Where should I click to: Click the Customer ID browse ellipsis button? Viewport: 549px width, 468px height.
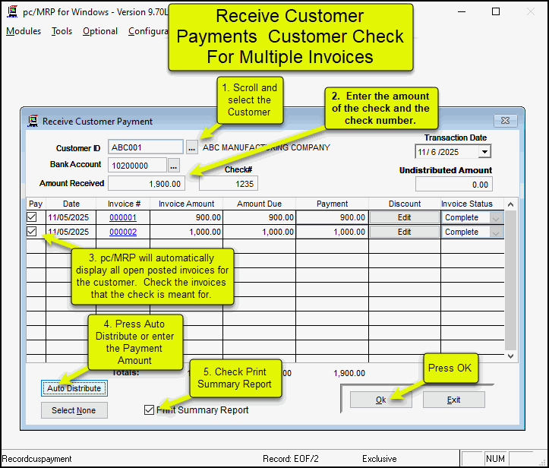point(192,147)
